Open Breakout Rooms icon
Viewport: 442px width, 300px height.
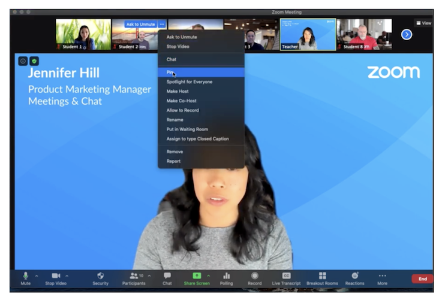(x=323, y=276)
